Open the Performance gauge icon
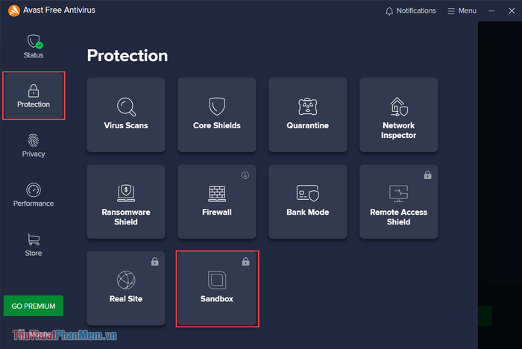 (34, 190)
